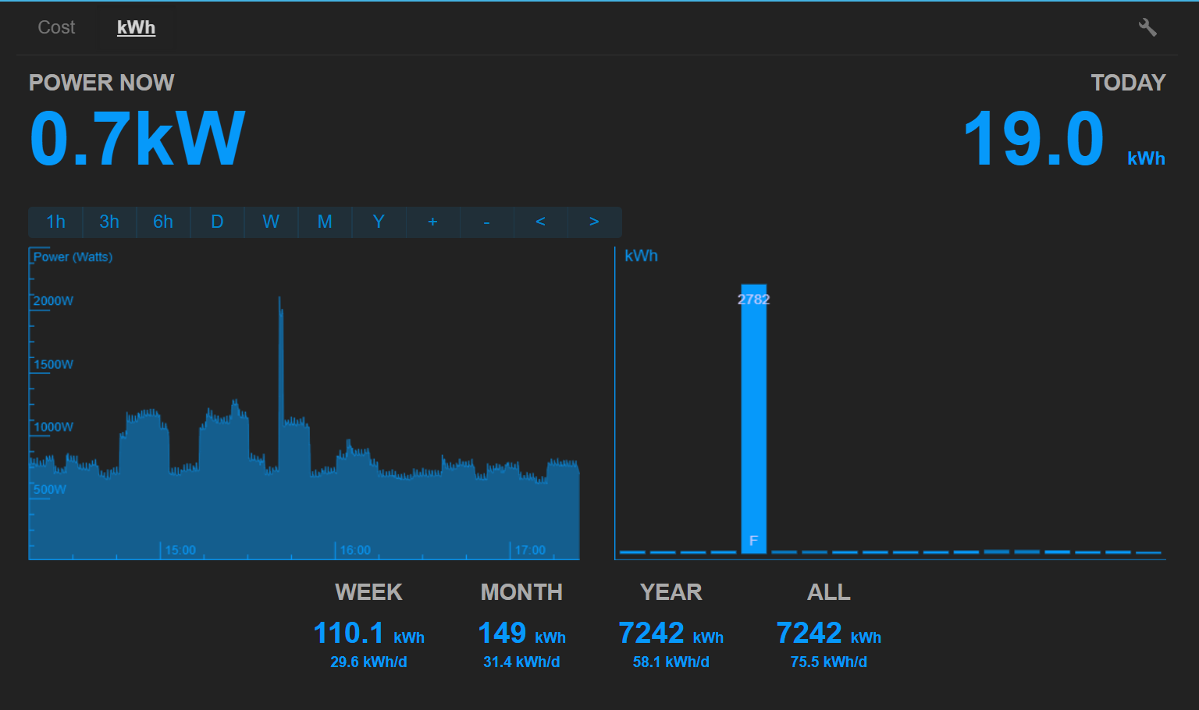Click the 15:00 marker on time axis
This screenshot has height=710, width=1199.
180,550
